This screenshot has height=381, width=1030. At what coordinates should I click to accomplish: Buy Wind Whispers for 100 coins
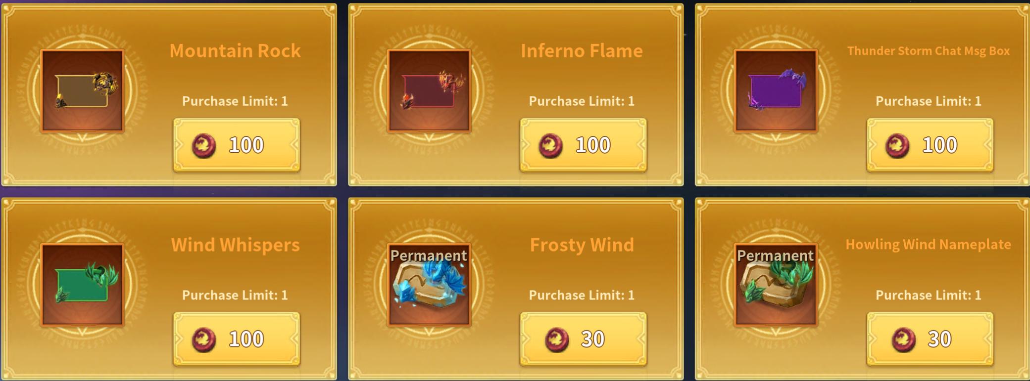tap(237, 339)
